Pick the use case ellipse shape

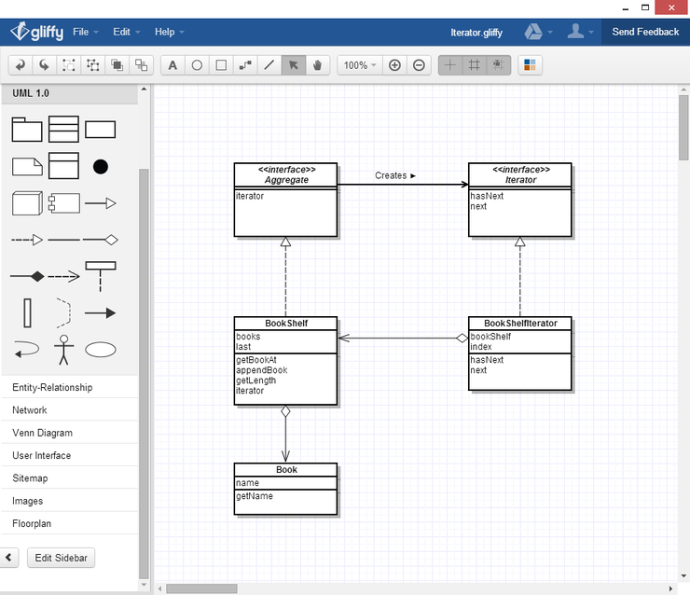click(101, 350)
